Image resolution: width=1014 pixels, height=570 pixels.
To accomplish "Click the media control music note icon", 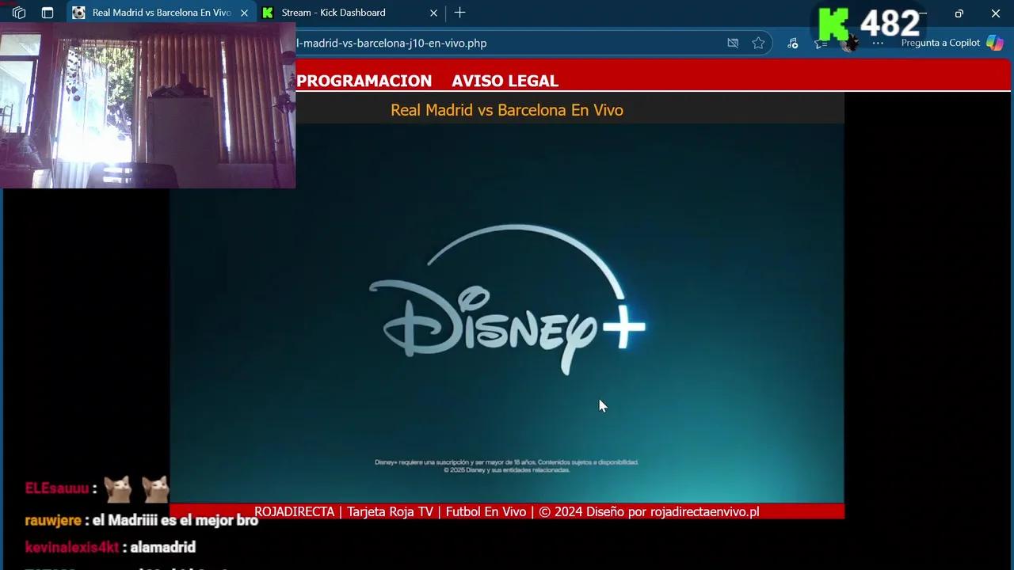I will point(792,44).
